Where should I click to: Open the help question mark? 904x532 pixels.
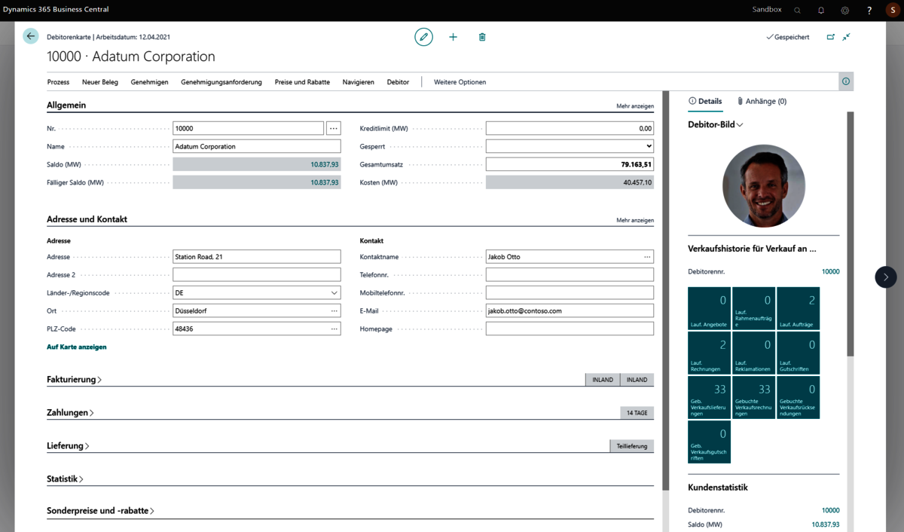point(869,11)
